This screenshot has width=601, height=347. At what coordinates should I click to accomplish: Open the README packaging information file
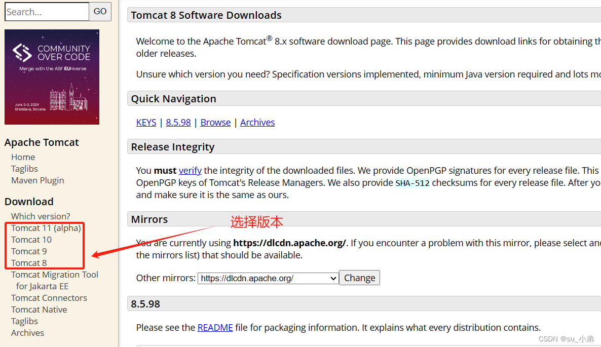tap(215, 327)
